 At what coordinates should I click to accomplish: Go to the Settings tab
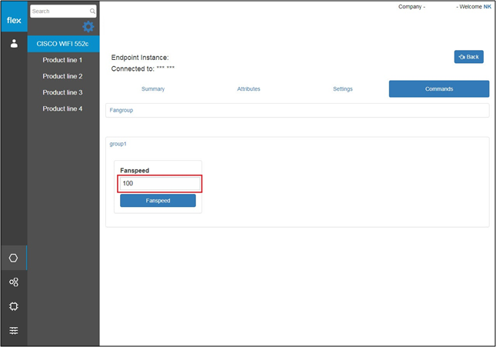click(x=342, y=89)
